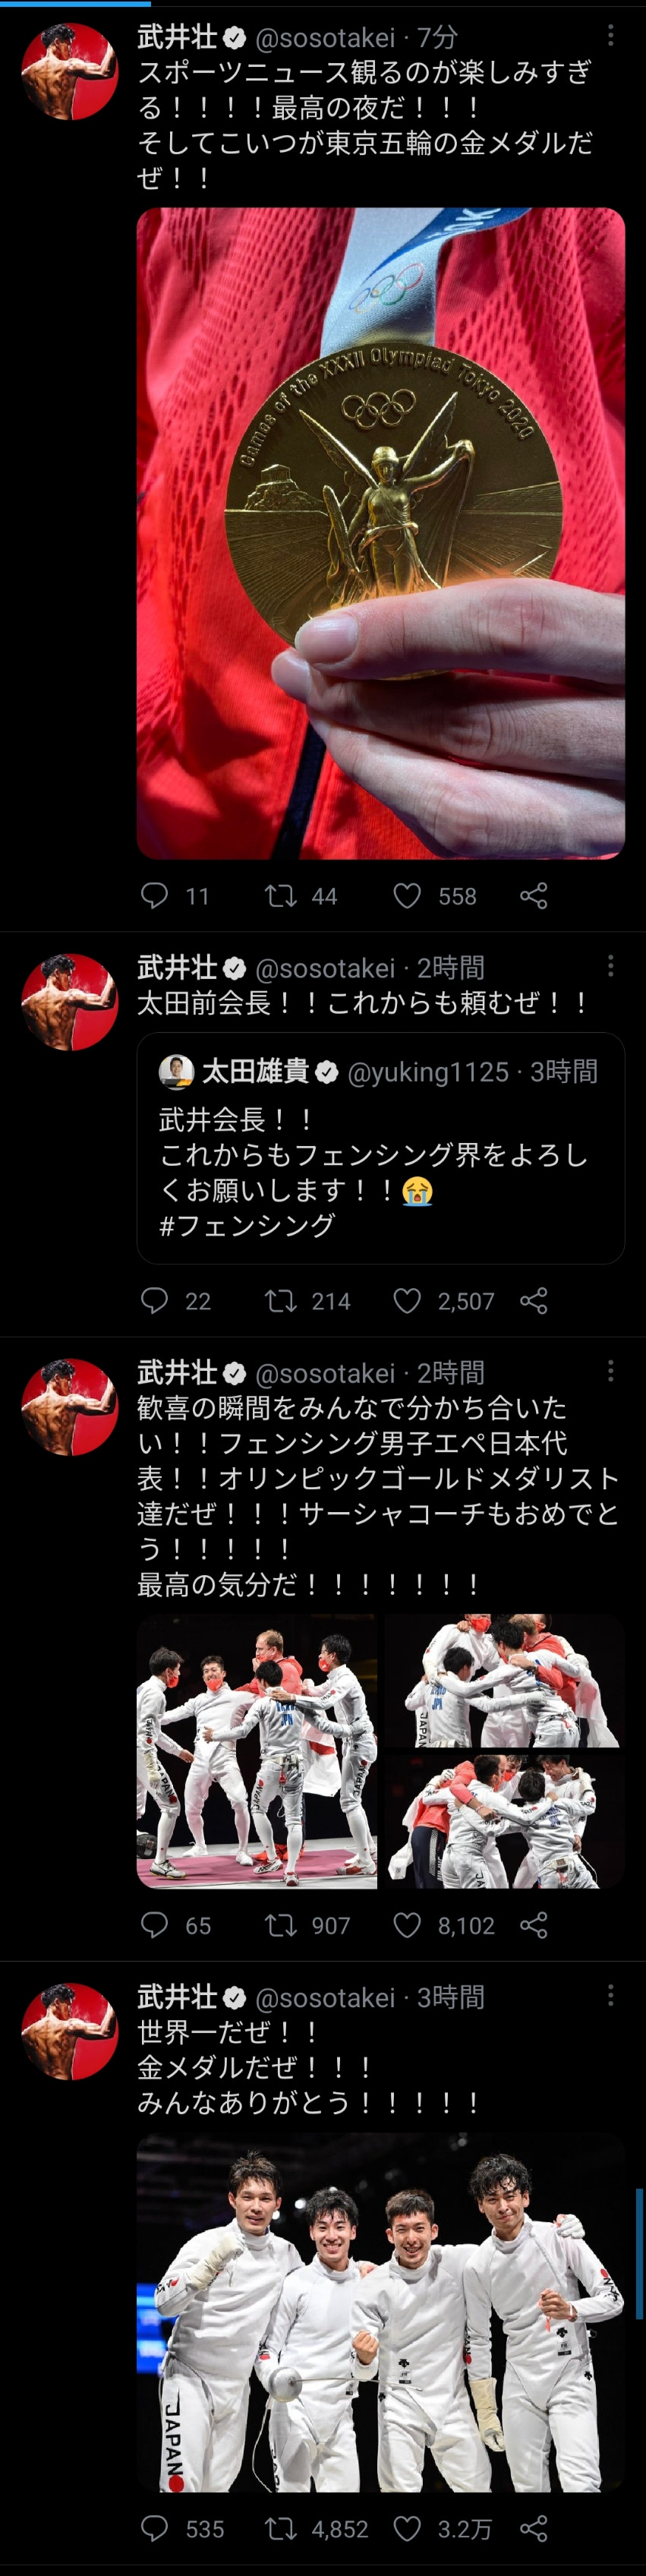Like the tweet quoting 太田雄貴
646x2576 pixels.
click(407, 1300)
